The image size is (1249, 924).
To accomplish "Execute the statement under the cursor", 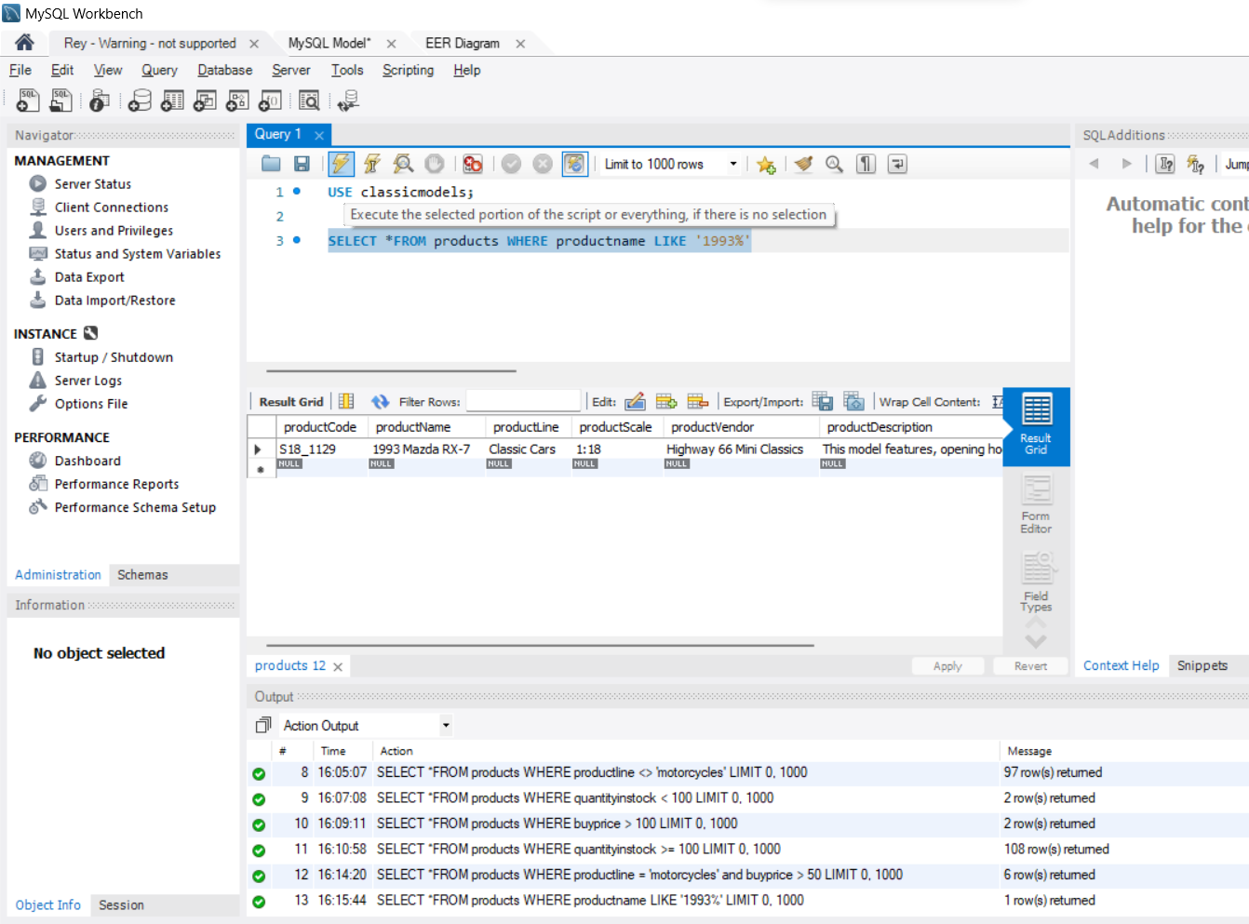I will [x=371, y=164].
